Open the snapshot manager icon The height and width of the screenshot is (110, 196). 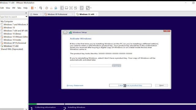point(56,8)
